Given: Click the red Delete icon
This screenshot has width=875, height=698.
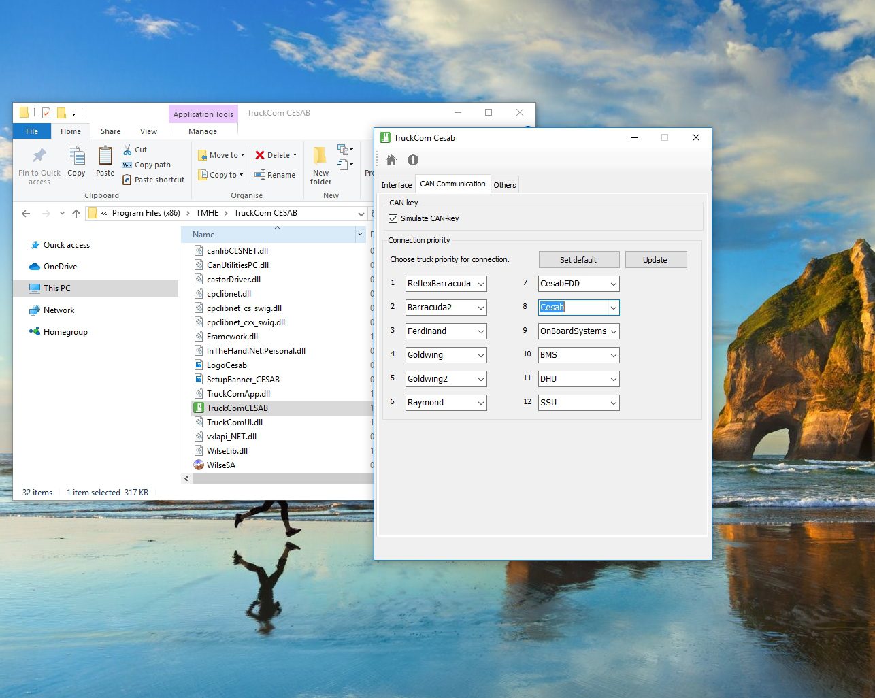Looking at the screenshot, I should [260, 155].
